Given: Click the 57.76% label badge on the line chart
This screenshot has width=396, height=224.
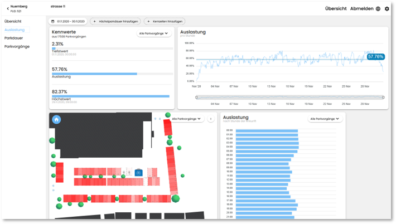Looking at the screenshot, I should tap(375, 57).
